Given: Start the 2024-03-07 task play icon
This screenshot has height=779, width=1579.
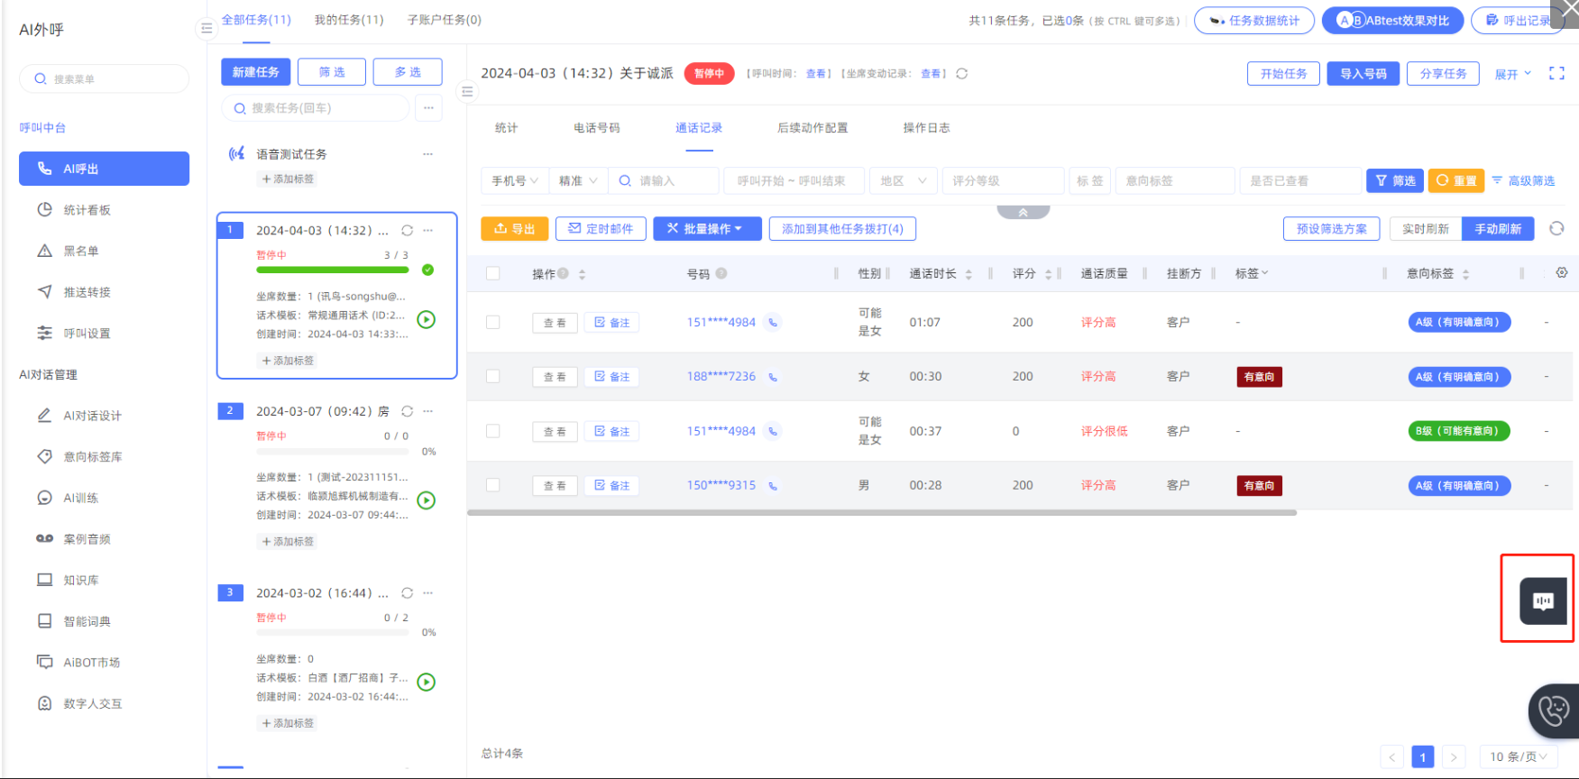Looking at the screenshot, I should (427, 500).
